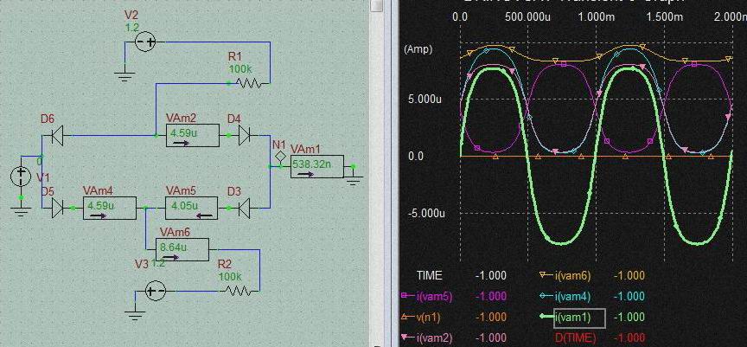The image size is (747, 347).
Task: Select the highlighted i(vam1) legend entry
Action: click(578, 318)
